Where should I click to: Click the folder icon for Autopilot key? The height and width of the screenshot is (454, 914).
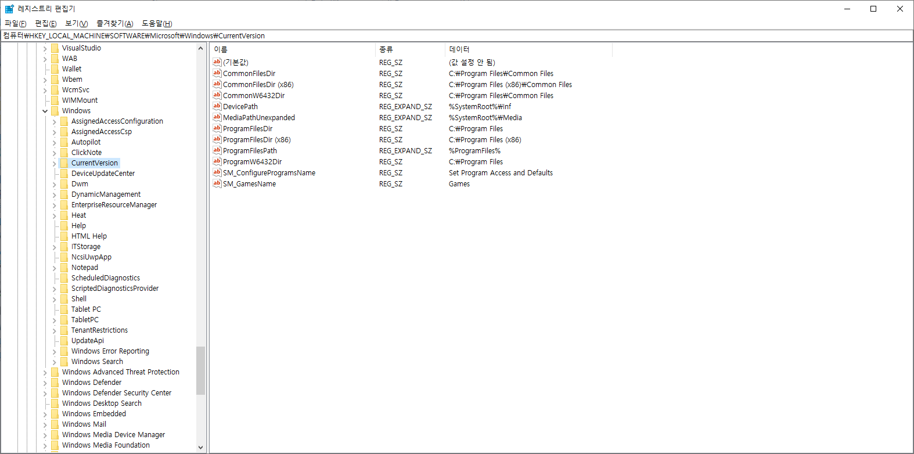(x=64, y=142)
